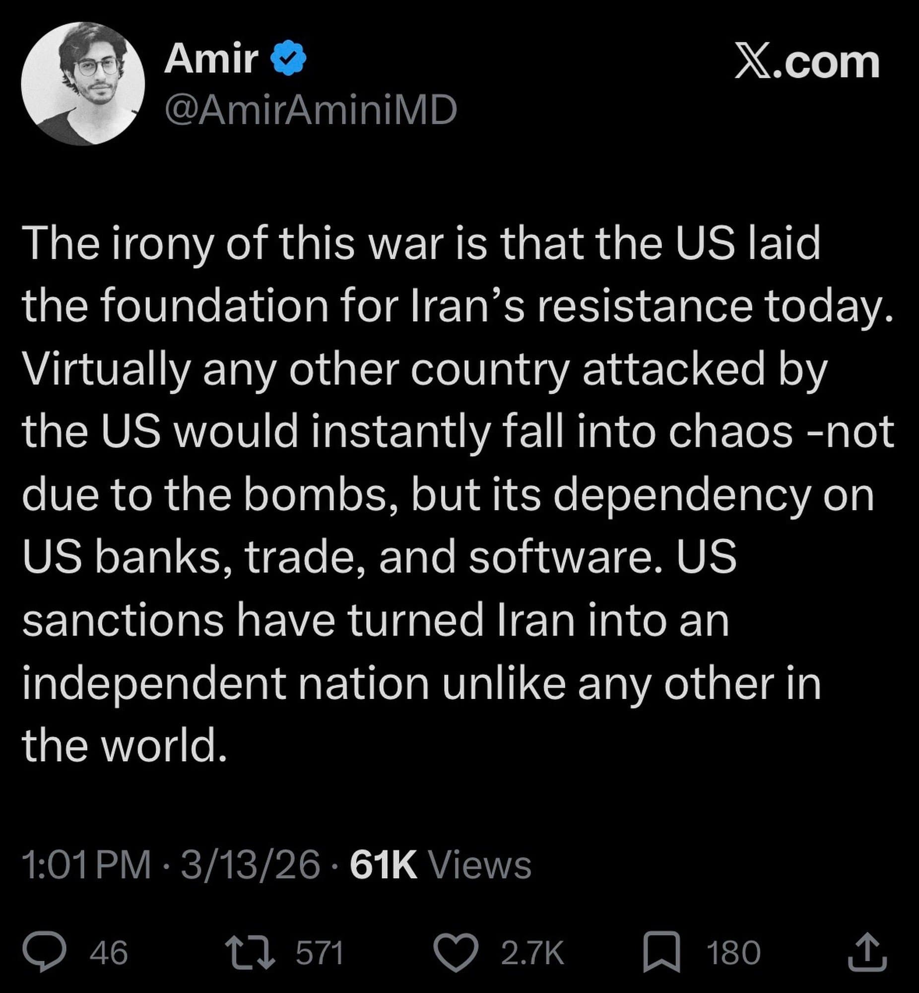Click the tweet's closing words 'the world.'
Screen dimensions: 919x993
coord(125,745)
